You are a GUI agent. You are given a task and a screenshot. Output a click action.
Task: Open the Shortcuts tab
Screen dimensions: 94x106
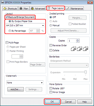10,8
